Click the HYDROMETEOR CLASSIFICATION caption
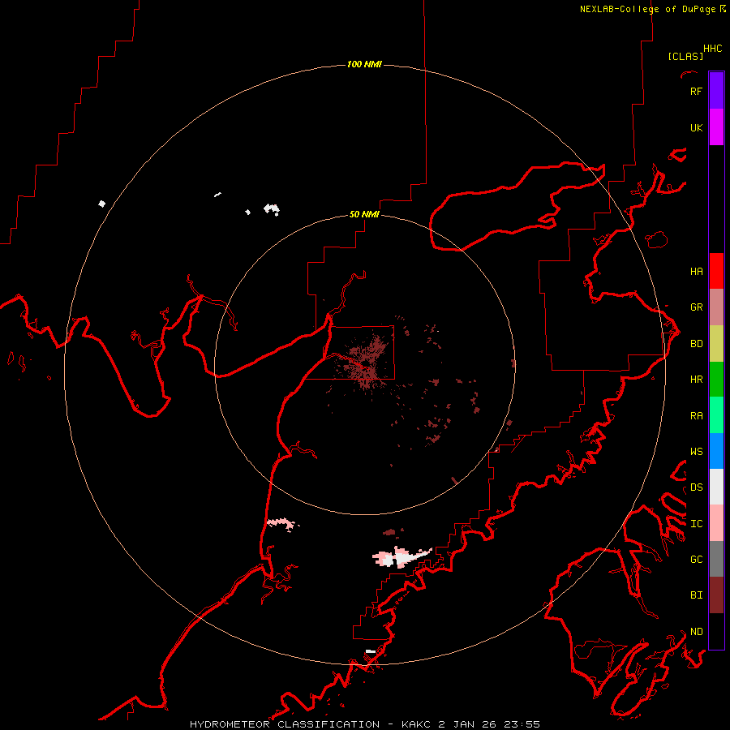730x730 pixels. tap(285, 724)
